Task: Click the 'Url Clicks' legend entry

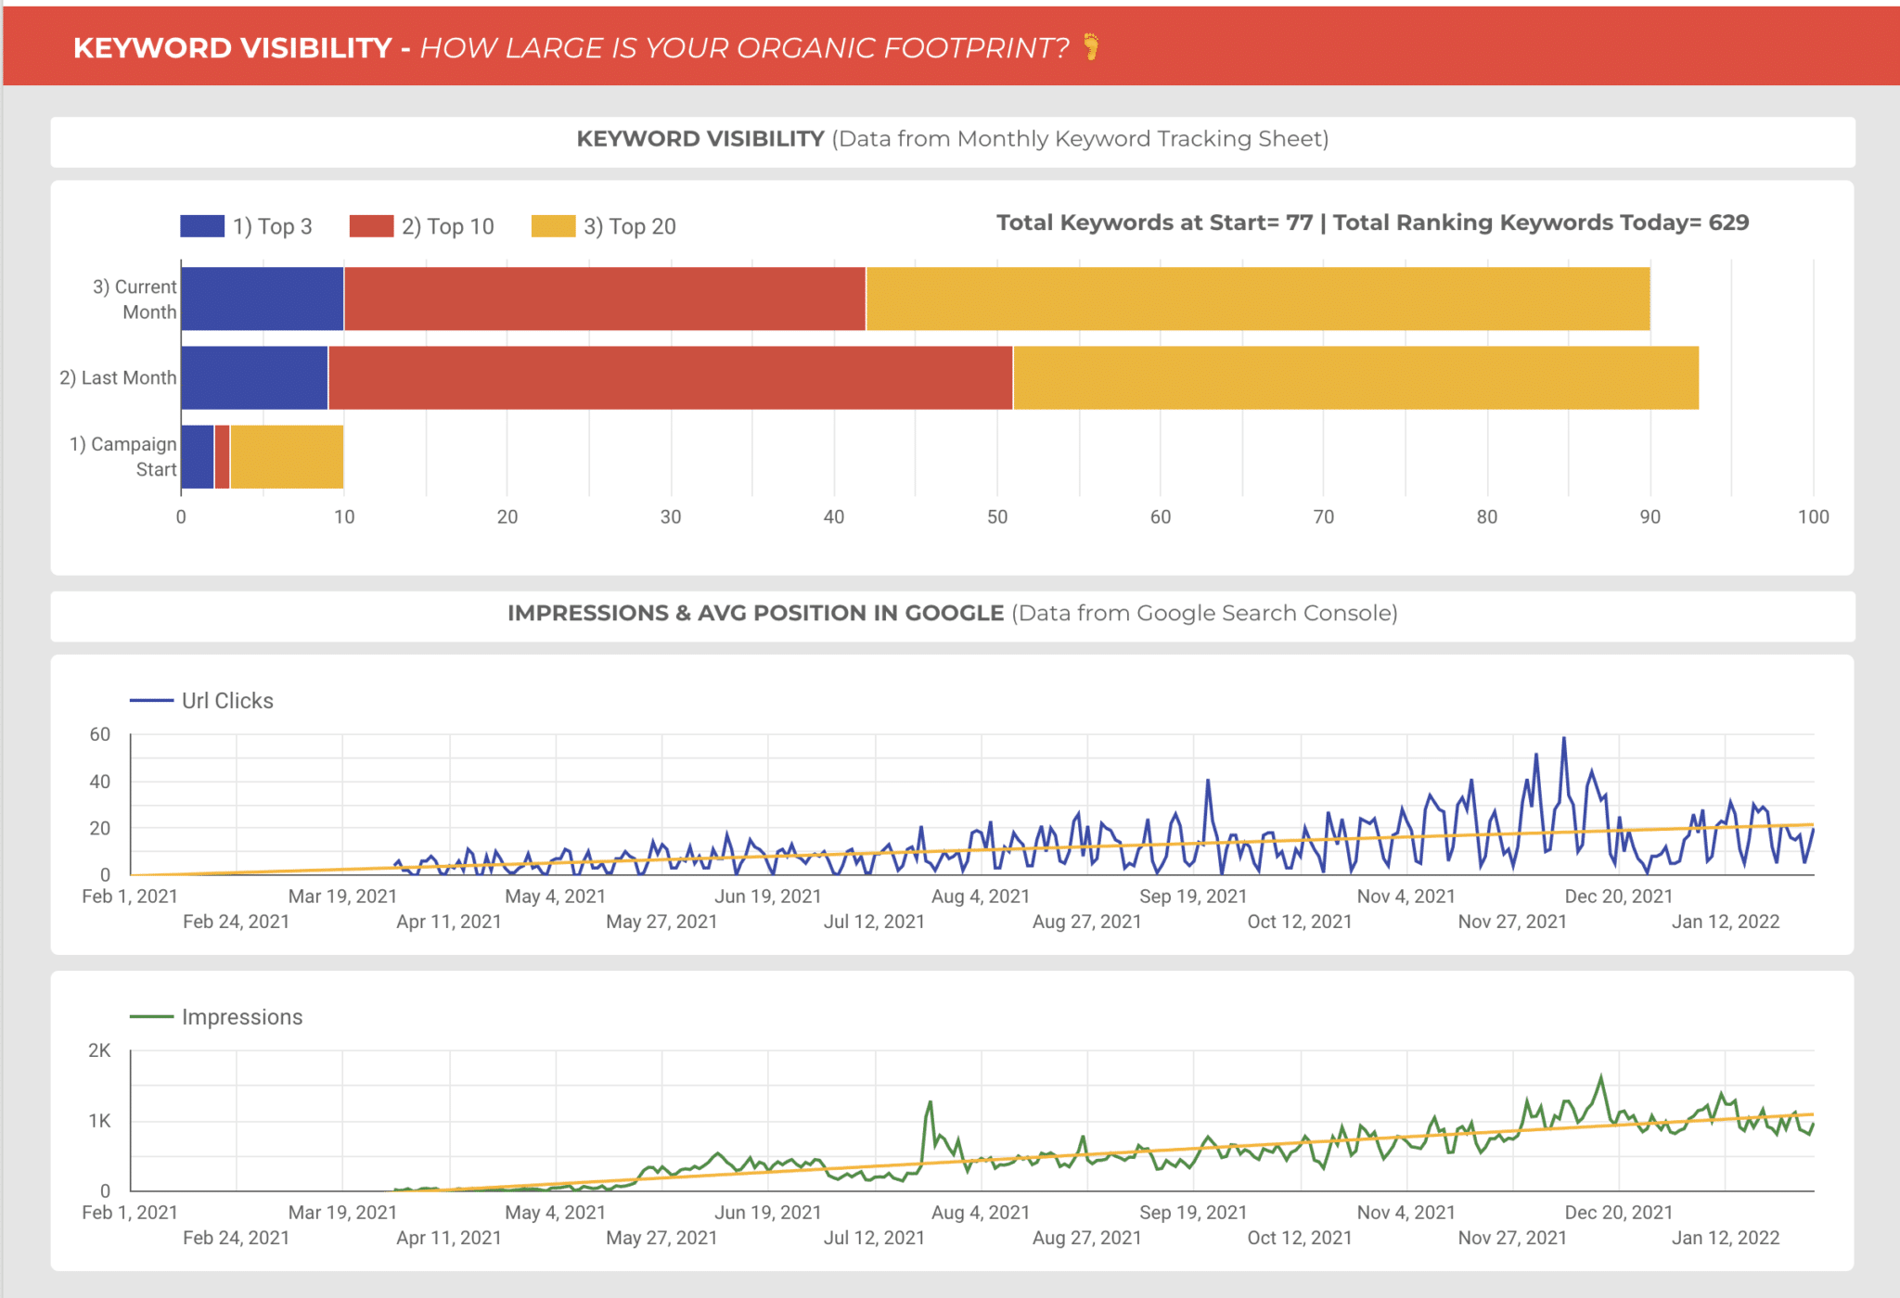Action: (x=202, y=701)
